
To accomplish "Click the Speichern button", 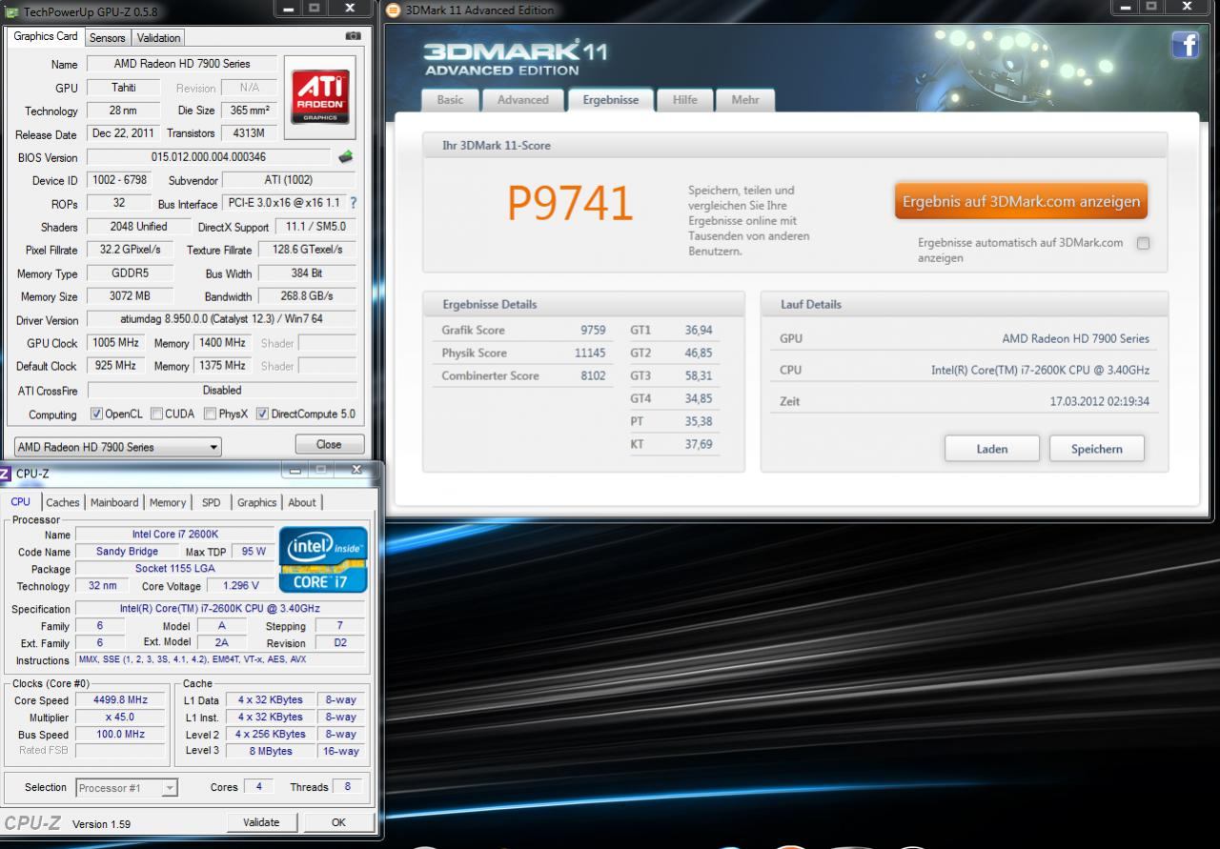I will tap(1097, 449).
